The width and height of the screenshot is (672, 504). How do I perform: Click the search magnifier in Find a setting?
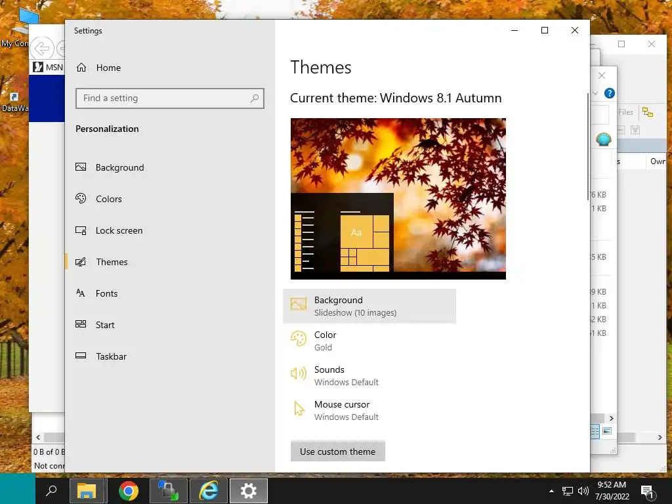[255, 98]
